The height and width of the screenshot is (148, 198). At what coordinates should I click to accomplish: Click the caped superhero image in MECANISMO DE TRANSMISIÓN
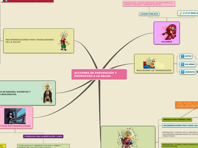pyautogui.click(x=154, y=63)
